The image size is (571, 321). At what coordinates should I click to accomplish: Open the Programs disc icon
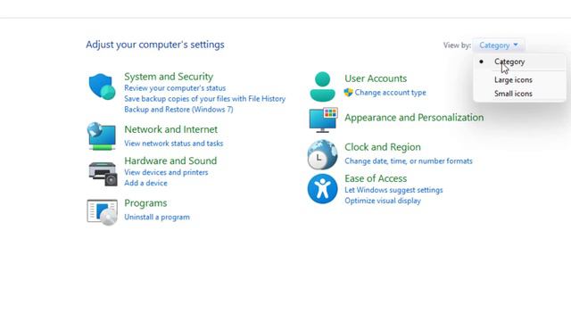(x=103, y=212)
